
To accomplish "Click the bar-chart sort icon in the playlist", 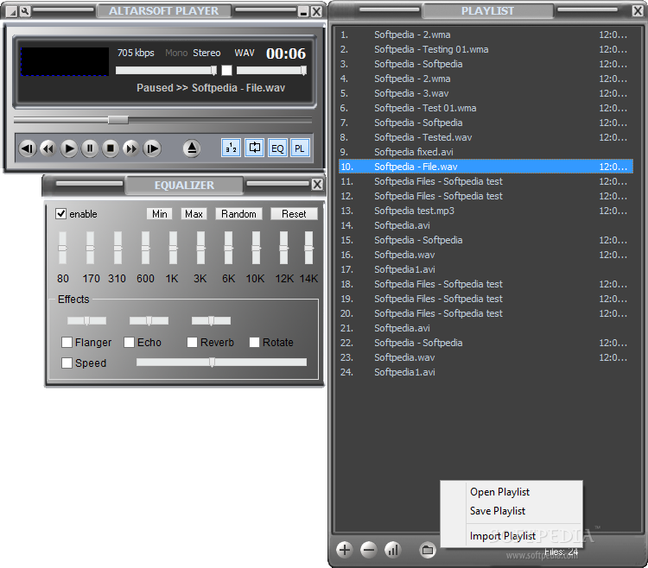I will 392,550.
